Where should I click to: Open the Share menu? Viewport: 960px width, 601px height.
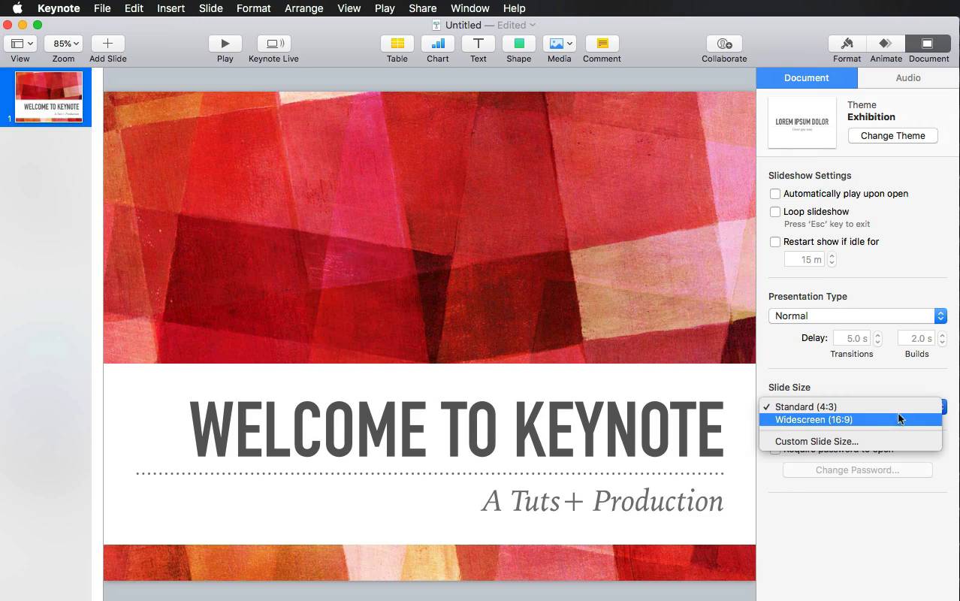(x=423, y=8)
